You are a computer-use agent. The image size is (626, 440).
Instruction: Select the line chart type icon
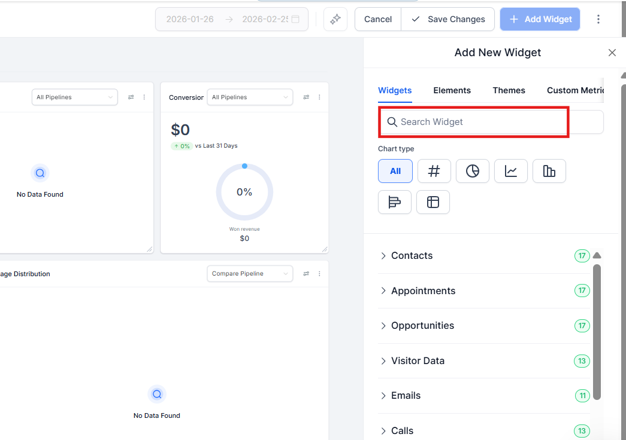[511, 171]
